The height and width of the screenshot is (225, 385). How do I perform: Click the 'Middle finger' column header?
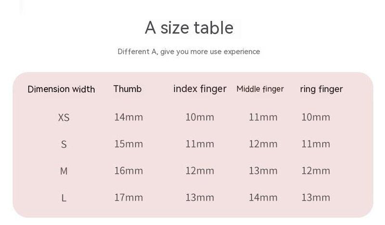coord(260,89)
